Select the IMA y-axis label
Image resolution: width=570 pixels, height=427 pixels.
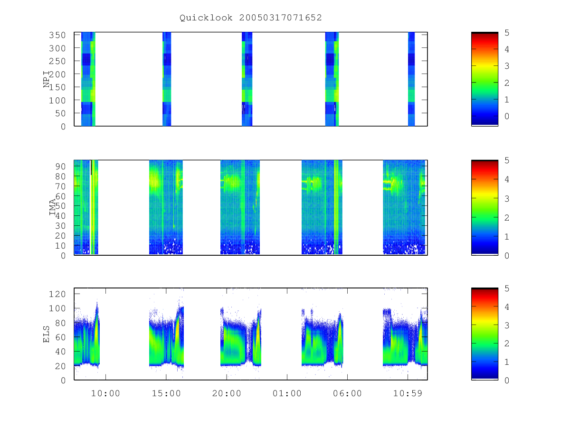click(52, 207)
